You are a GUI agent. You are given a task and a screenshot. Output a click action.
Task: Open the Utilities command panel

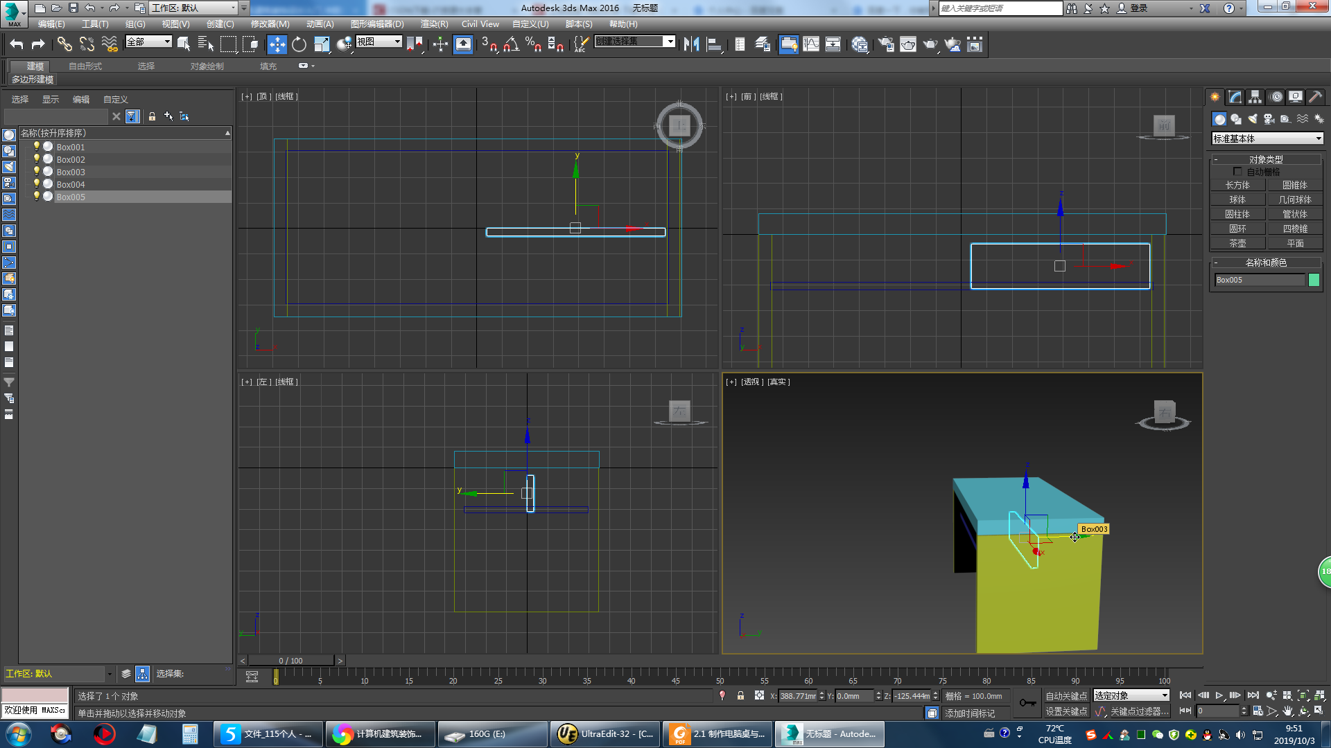point(1315,97)
